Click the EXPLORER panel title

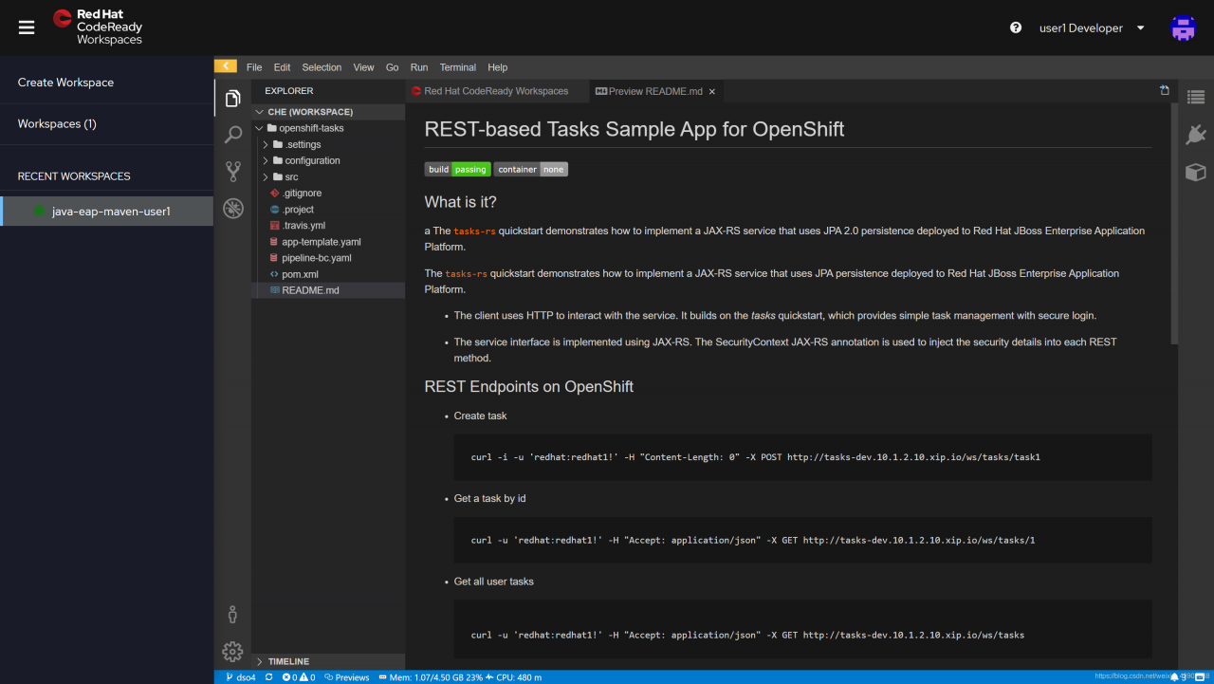coord(288,91)
